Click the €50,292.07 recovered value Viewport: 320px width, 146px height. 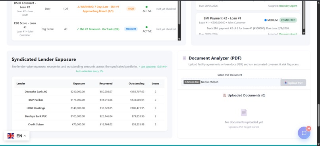point(106,92)
